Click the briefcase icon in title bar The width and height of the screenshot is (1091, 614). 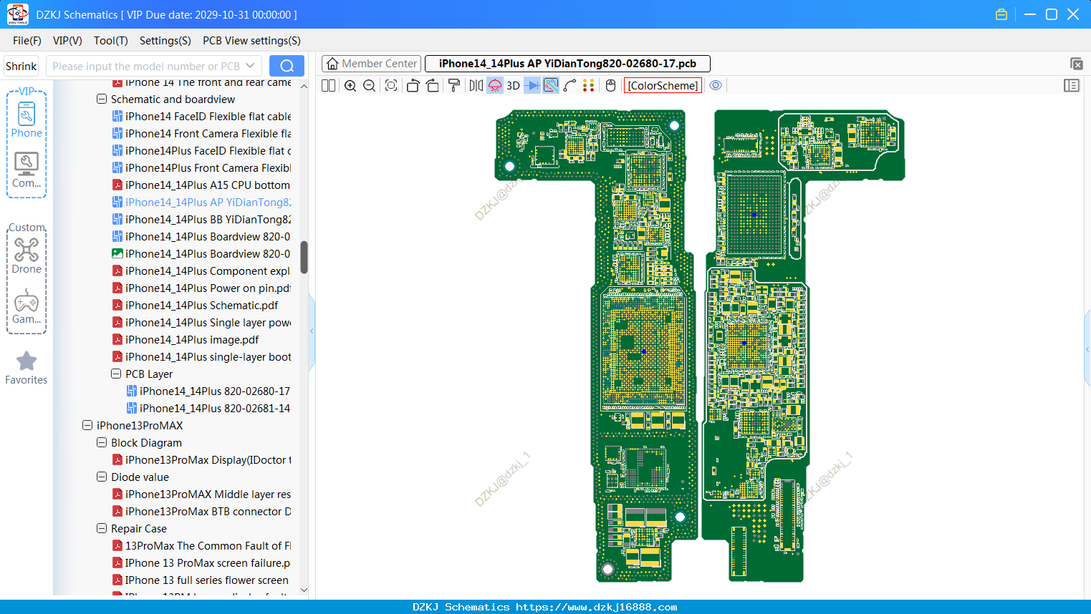[x=1001, y=14]
